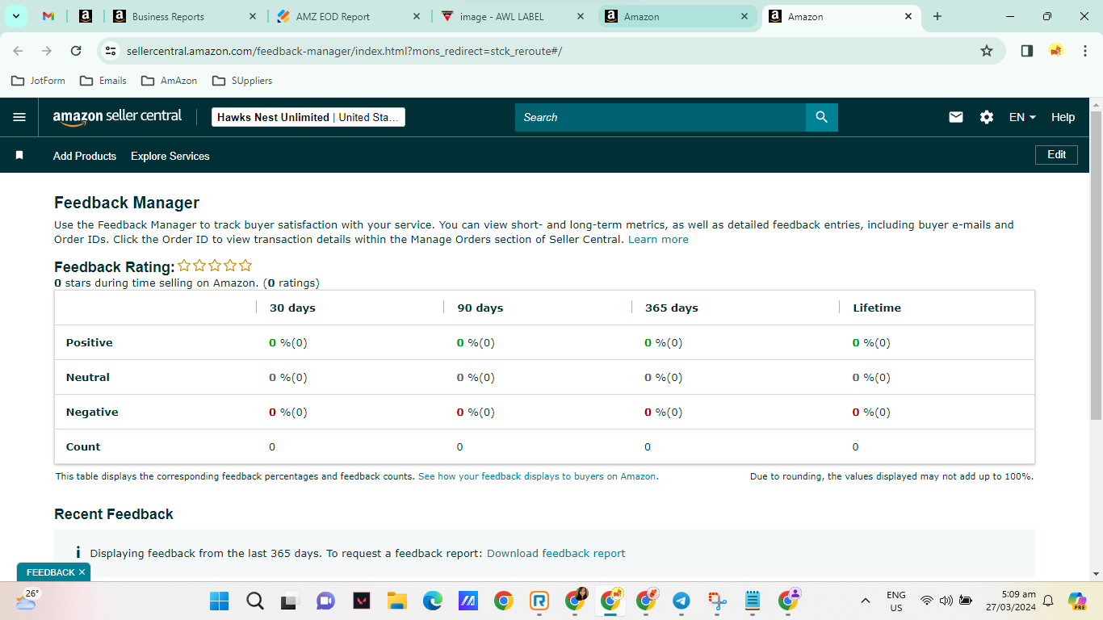Click the ENG US input language indicator
Screen dimensions: 1103x620
click(895, 601)
